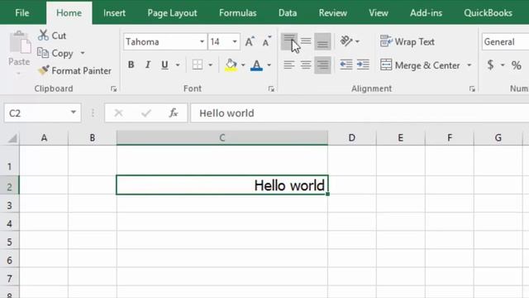Viewport: 529px width, 298px height.
Task: Click the Copy icon
Action: (x=43, y=53)
